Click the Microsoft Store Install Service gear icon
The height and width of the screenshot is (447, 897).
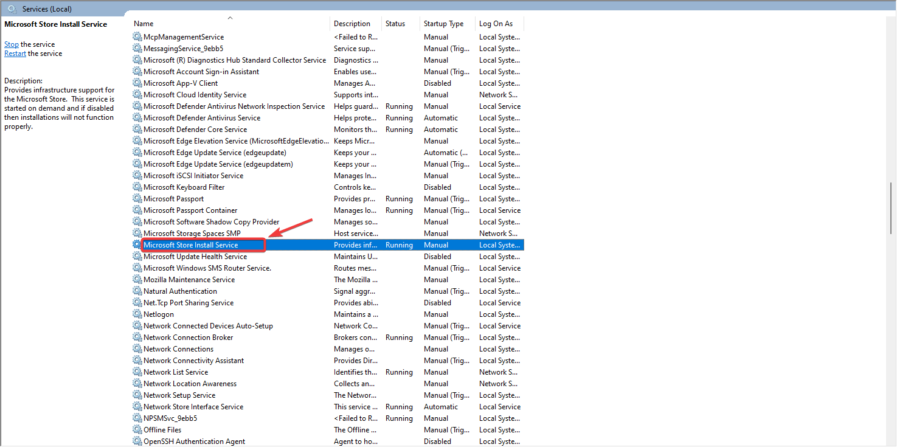point(137,245)
